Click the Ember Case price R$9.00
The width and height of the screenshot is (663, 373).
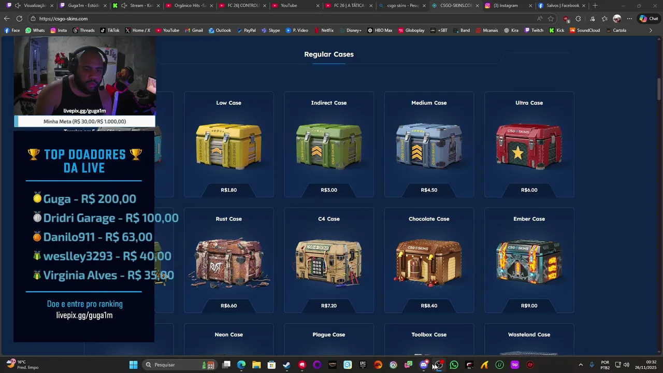tap(529, 306)
